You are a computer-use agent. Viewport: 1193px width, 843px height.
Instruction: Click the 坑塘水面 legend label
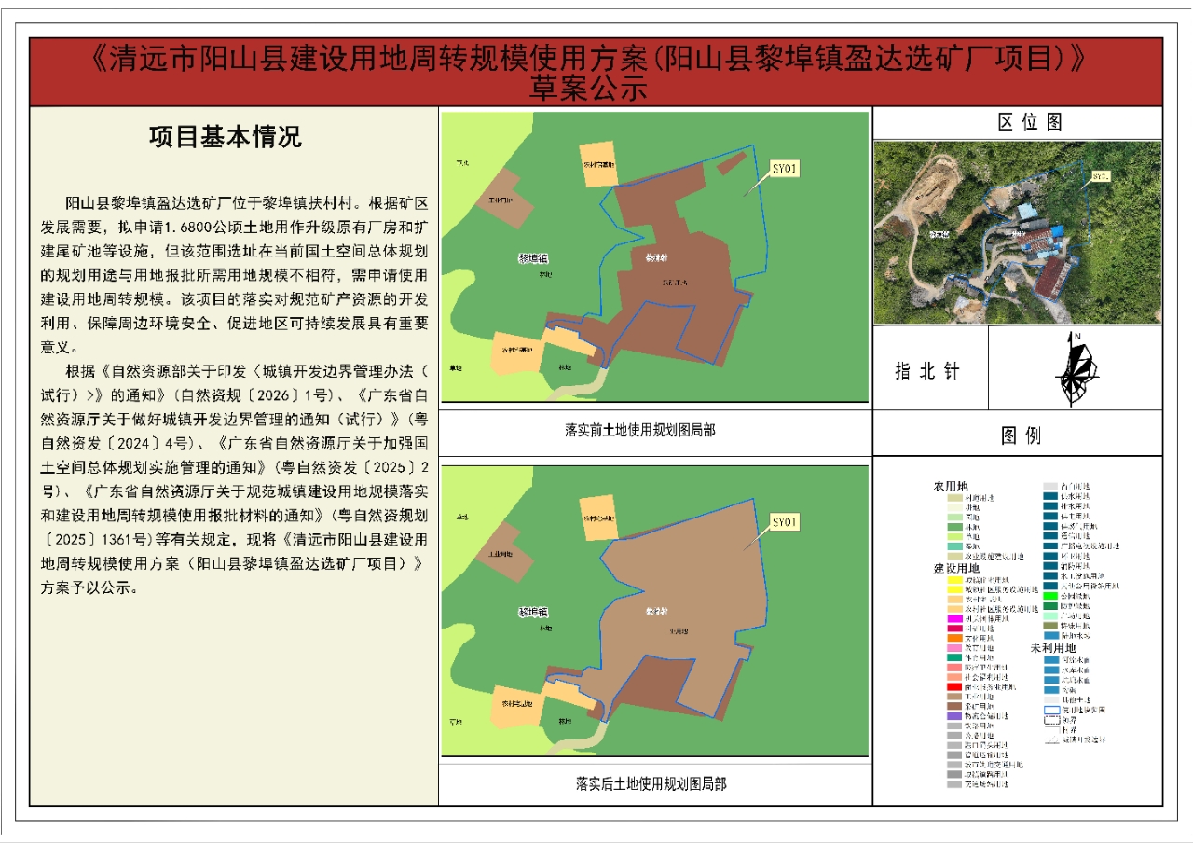(x=1076, y=680)
